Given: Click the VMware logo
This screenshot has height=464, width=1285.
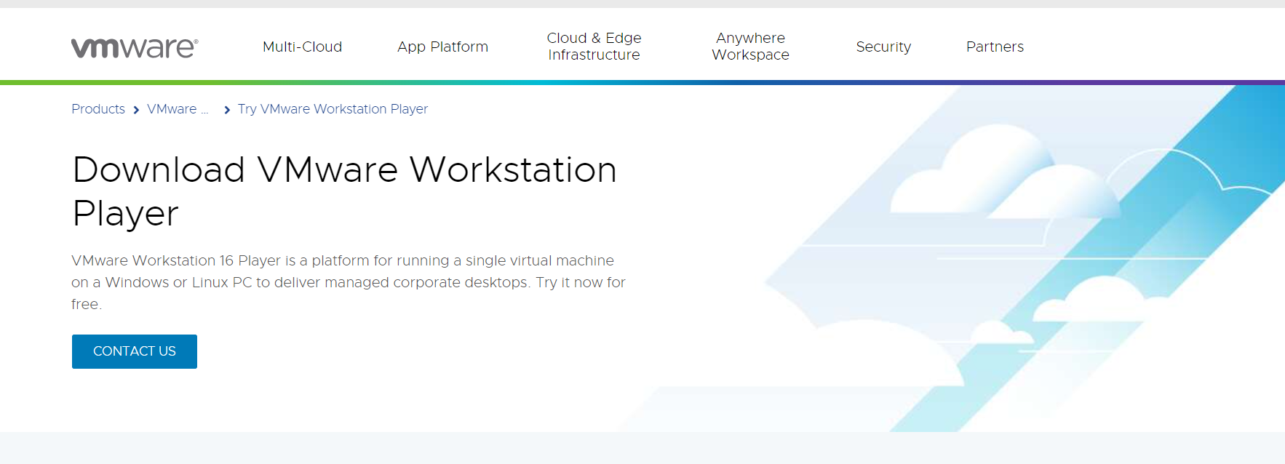Looking at the screenshot, I should [135, 47].
